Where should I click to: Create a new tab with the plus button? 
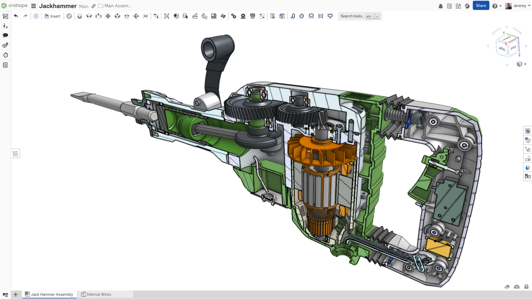[x=16, y=294]
